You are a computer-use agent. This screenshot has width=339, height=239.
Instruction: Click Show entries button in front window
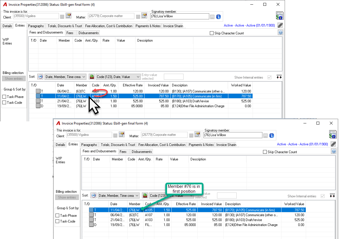click(67, 197)
